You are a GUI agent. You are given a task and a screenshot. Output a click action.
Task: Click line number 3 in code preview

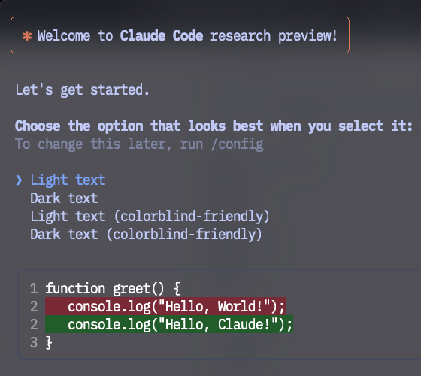click(x=34, y=343)
